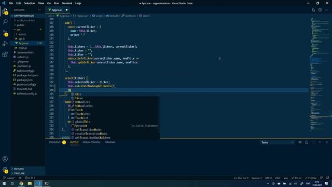
Task: Select the Output panel tab
Action: pos(74,142)
